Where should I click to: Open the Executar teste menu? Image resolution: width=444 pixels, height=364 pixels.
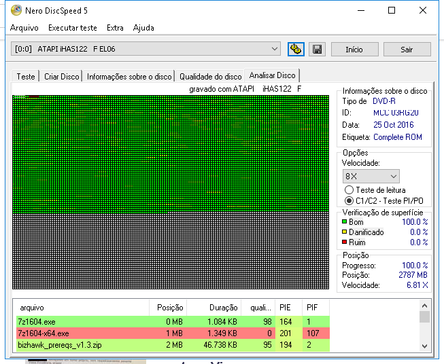[73, 28]
